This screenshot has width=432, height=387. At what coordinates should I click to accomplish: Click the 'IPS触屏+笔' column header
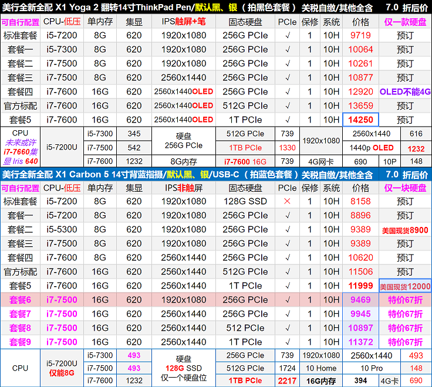(x=184, y=22)
